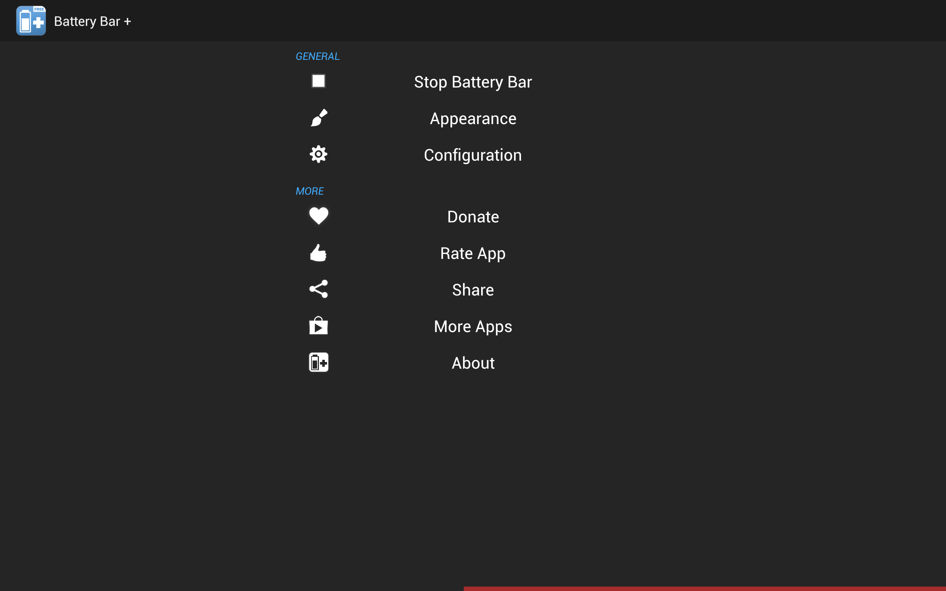Open the Appearance settings
Screen dimensions: 946x591
473,119
